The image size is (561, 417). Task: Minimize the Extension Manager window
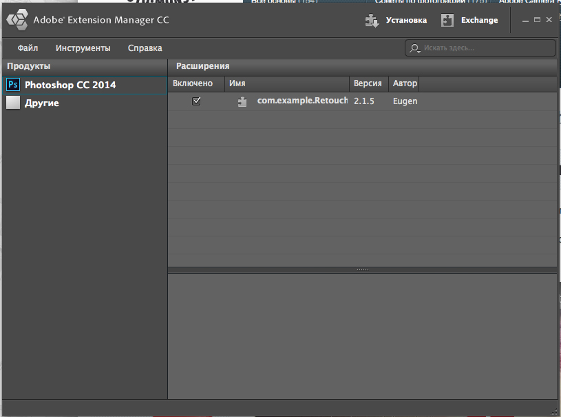(x=525, y=21)
